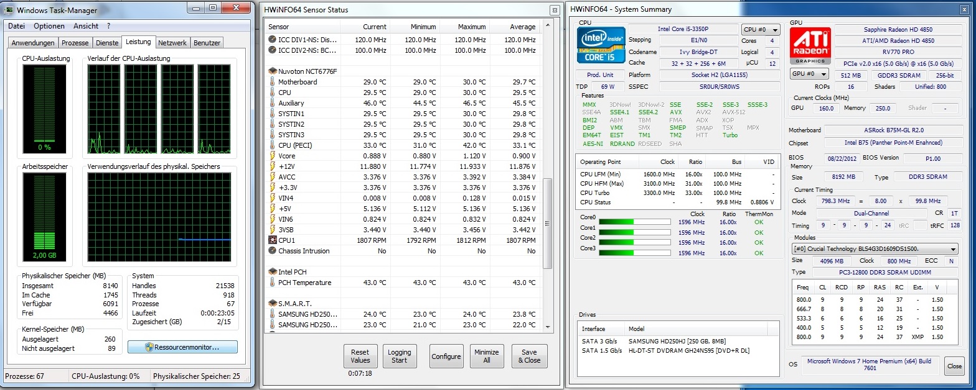This screenshot has width=976, height=390.
Task: Click the Maximum column header
Action: pos(465,27)
